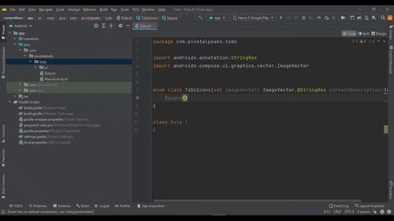
Task: Open the TODO tool window
Action: (x=16, y=206)
